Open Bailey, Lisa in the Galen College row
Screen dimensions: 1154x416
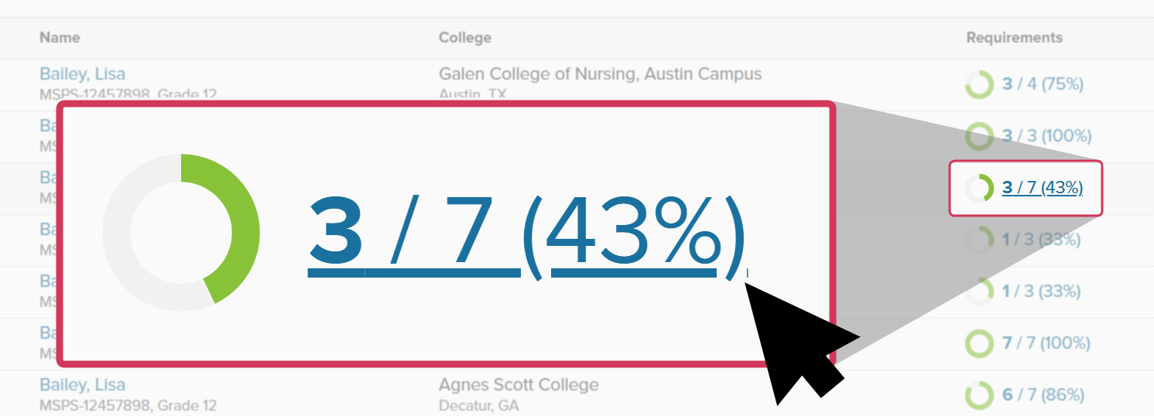coord(82,74)
